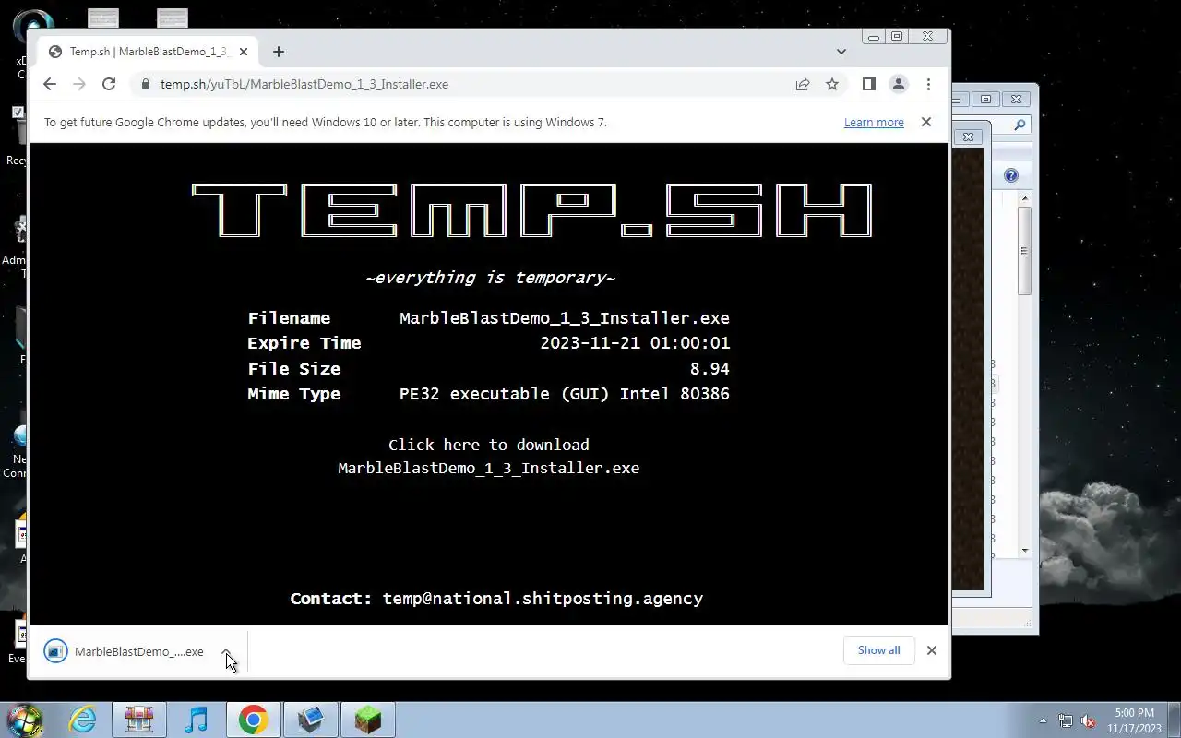This screenshot has width=1181, height=738.
Task: Click the muted volume tray icon
Action: 1088,720
